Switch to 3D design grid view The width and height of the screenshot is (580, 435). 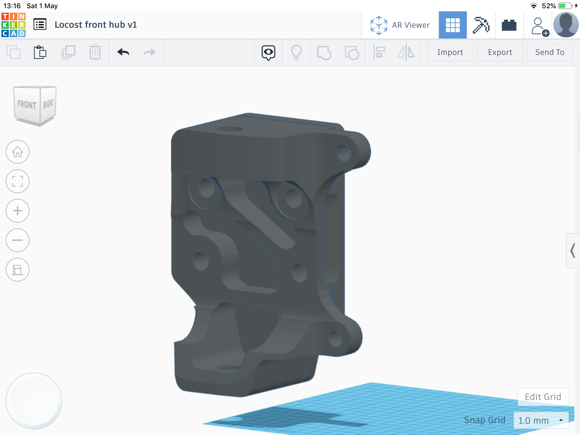453,25
